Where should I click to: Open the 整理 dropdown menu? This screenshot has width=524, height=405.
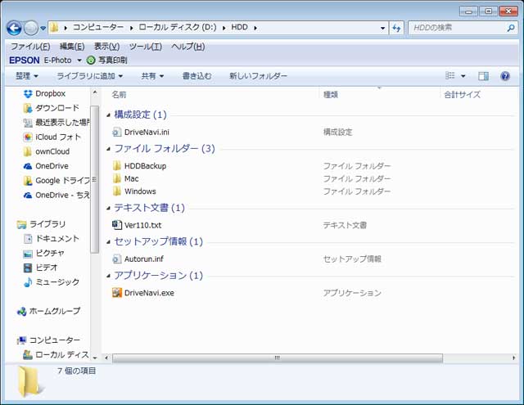28,76
